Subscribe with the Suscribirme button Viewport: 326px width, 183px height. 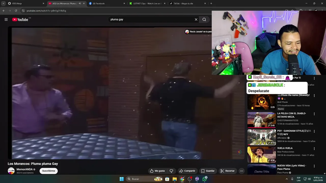49,171
